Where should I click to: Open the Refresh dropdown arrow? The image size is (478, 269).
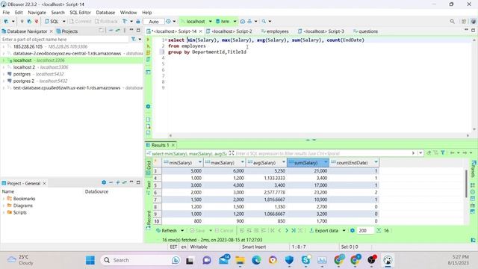point(182,231)
